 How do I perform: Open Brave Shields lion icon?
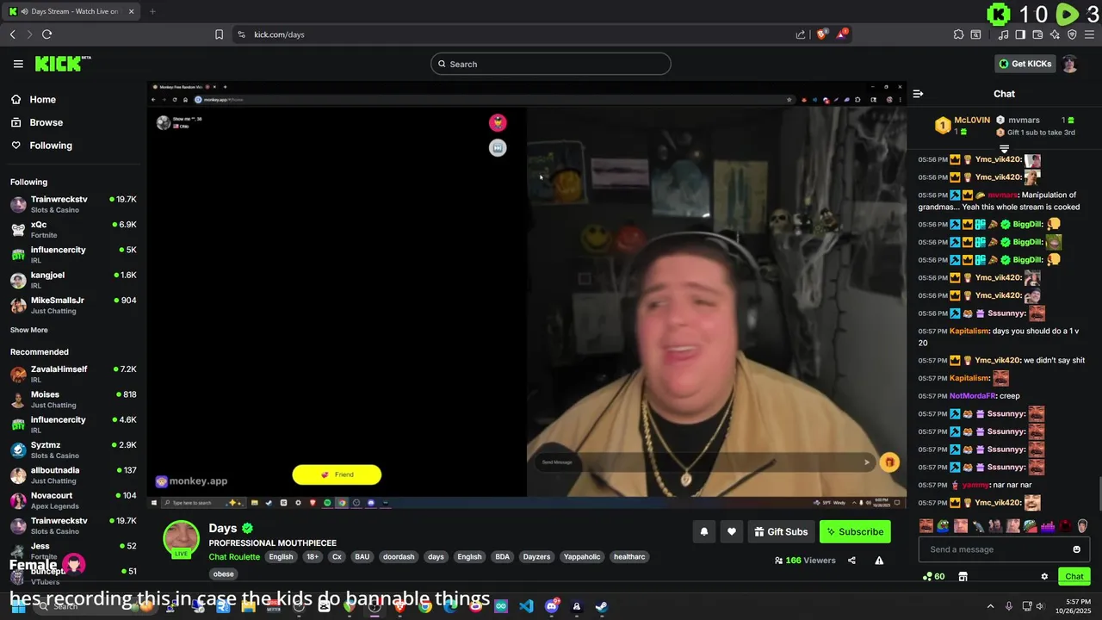click(822, 34)
